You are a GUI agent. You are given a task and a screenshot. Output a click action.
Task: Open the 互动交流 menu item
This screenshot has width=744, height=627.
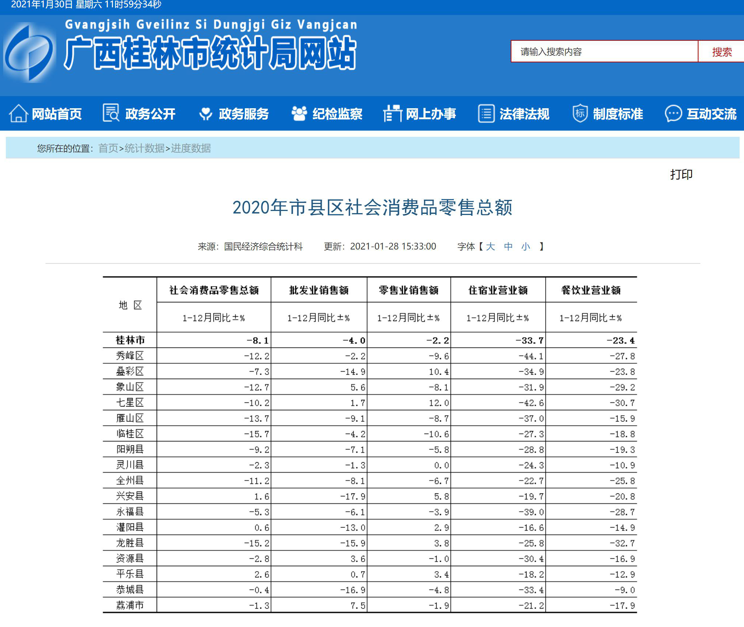tap(711, 114)
